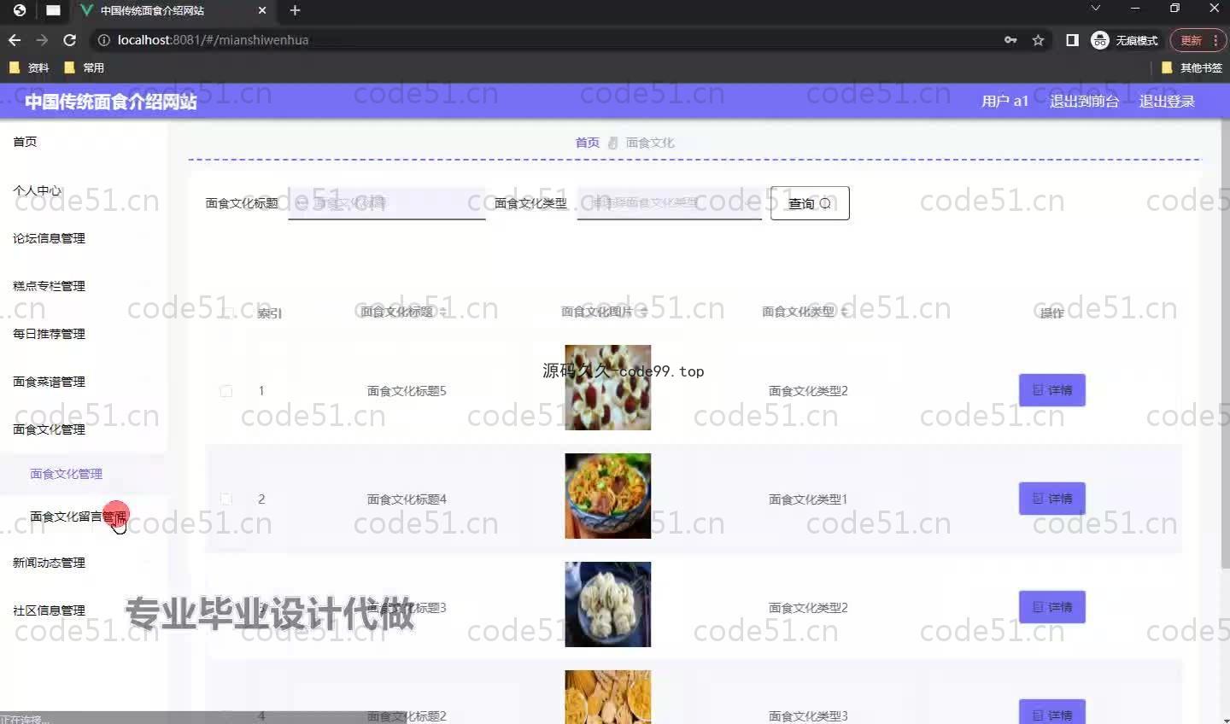Image resolution: width=1230 pixels, height=724 pixels.
Task: Click the site title 中国传统面食介绍网站
Action: point(111,102)
